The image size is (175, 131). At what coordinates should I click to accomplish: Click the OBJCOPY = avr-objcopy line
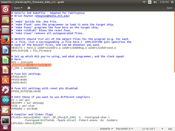pyautogui.click(x=28, y=103)
